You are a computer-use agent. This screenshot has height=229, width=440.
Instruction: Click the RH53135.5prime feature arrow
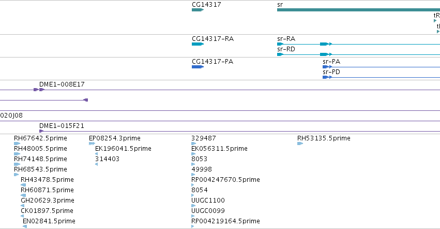coord(300,144)
